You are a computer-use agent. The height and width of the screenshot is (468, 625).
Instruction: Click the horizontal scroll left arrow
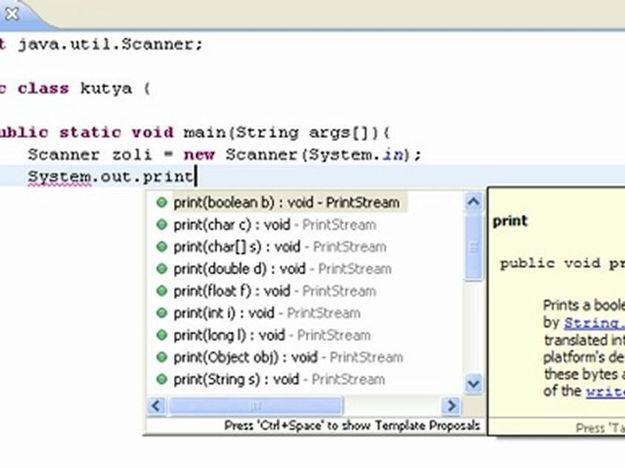pos(156,406)
